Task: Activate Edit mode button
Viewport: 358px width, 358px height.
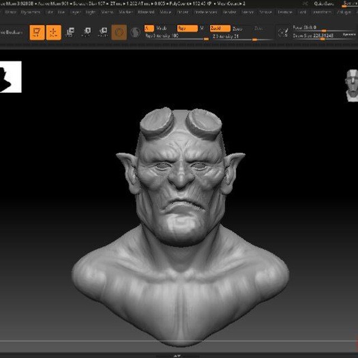Action: pos(37,32)
